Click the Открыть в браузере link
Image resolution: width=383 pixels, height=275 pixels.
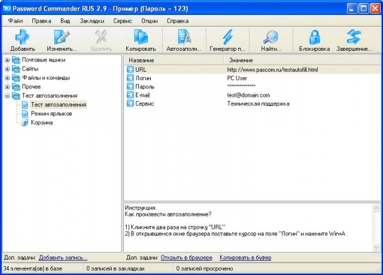click(186, 257)
